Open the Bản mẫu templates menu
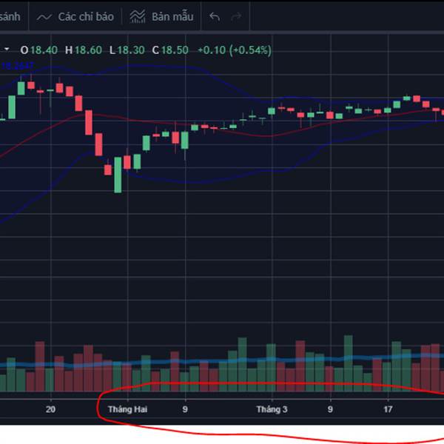444x444 pixels. pyautogui.click(x=161, y=17)
